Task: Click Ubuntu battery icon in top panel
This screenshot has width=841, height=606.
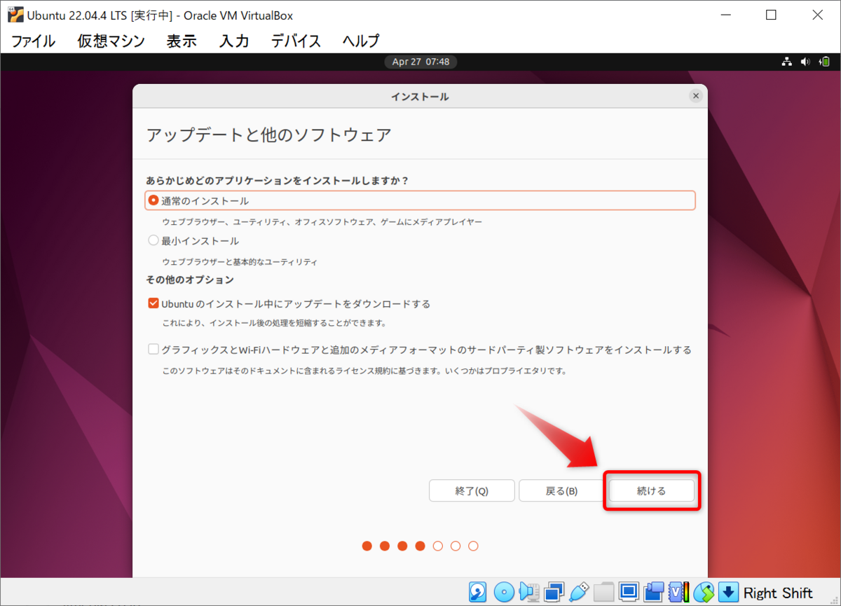Action: [x=823, y=62]
